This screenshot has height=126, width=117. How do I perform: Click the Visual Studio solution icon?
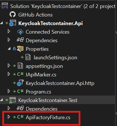point(5,6)
